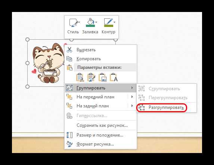Paste as text only icon
The height and width of the screenshot is (165, 214).
tap(114, 77)
